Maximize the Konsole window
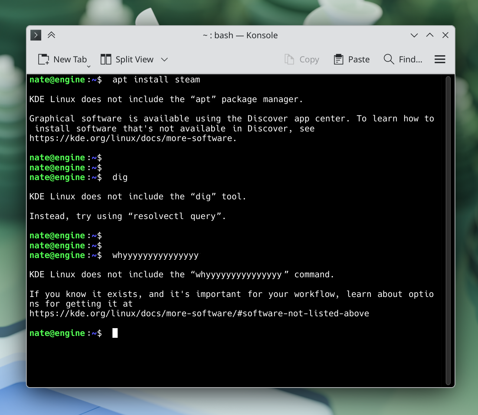The image size is (478, 415). (x=430, y=35)
